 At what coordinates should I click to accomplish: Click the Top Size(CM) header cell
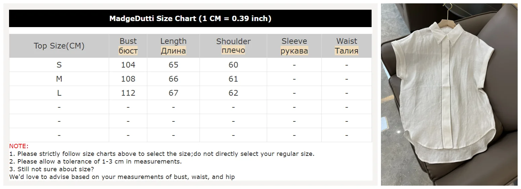click(59, 46)
